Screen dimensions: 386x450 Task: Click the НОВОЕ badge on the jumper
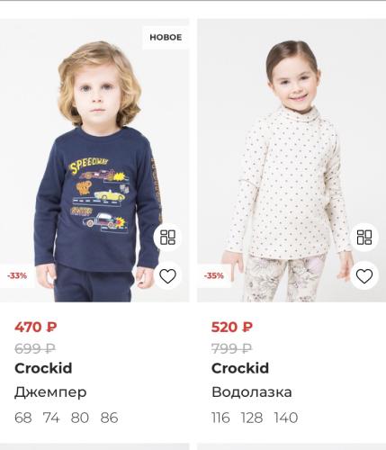pos(166,38)
